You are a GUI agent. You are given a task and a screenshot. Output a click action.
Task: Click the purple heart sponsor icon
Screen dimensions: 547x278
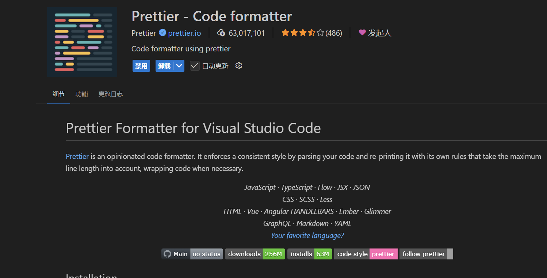pos(362,33)
